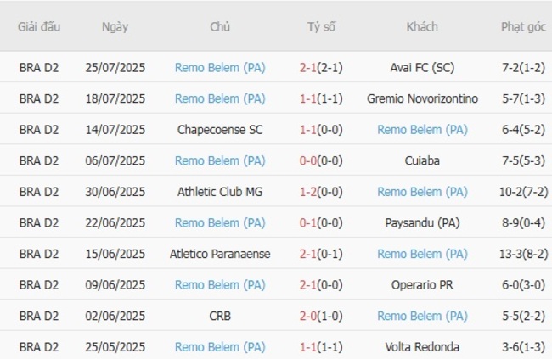Open the Atletico Paranaense team link

(220, 254)
